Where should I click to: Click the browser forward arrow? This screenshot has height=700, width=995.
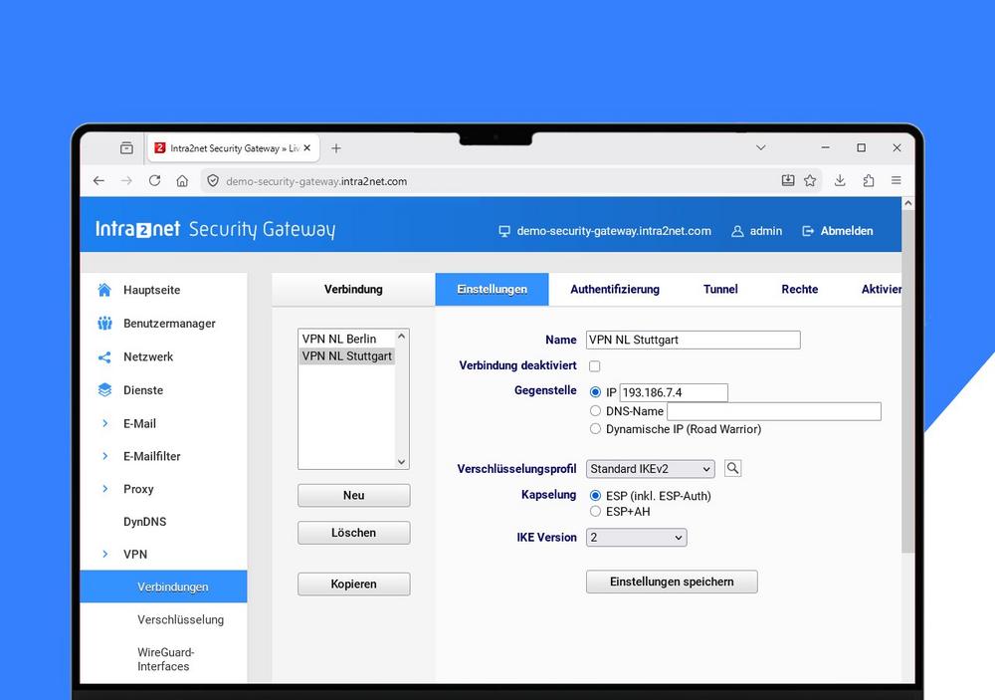(126, 181)
